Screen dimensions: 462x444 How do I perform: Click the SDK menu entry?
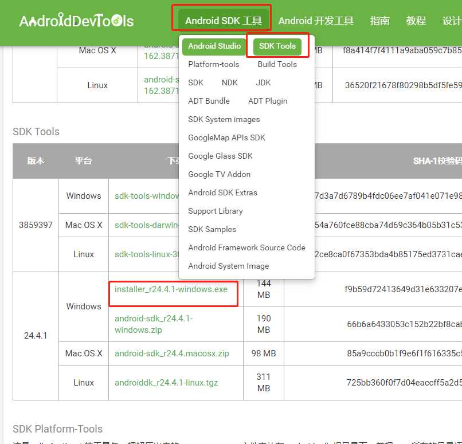point(195,82)
